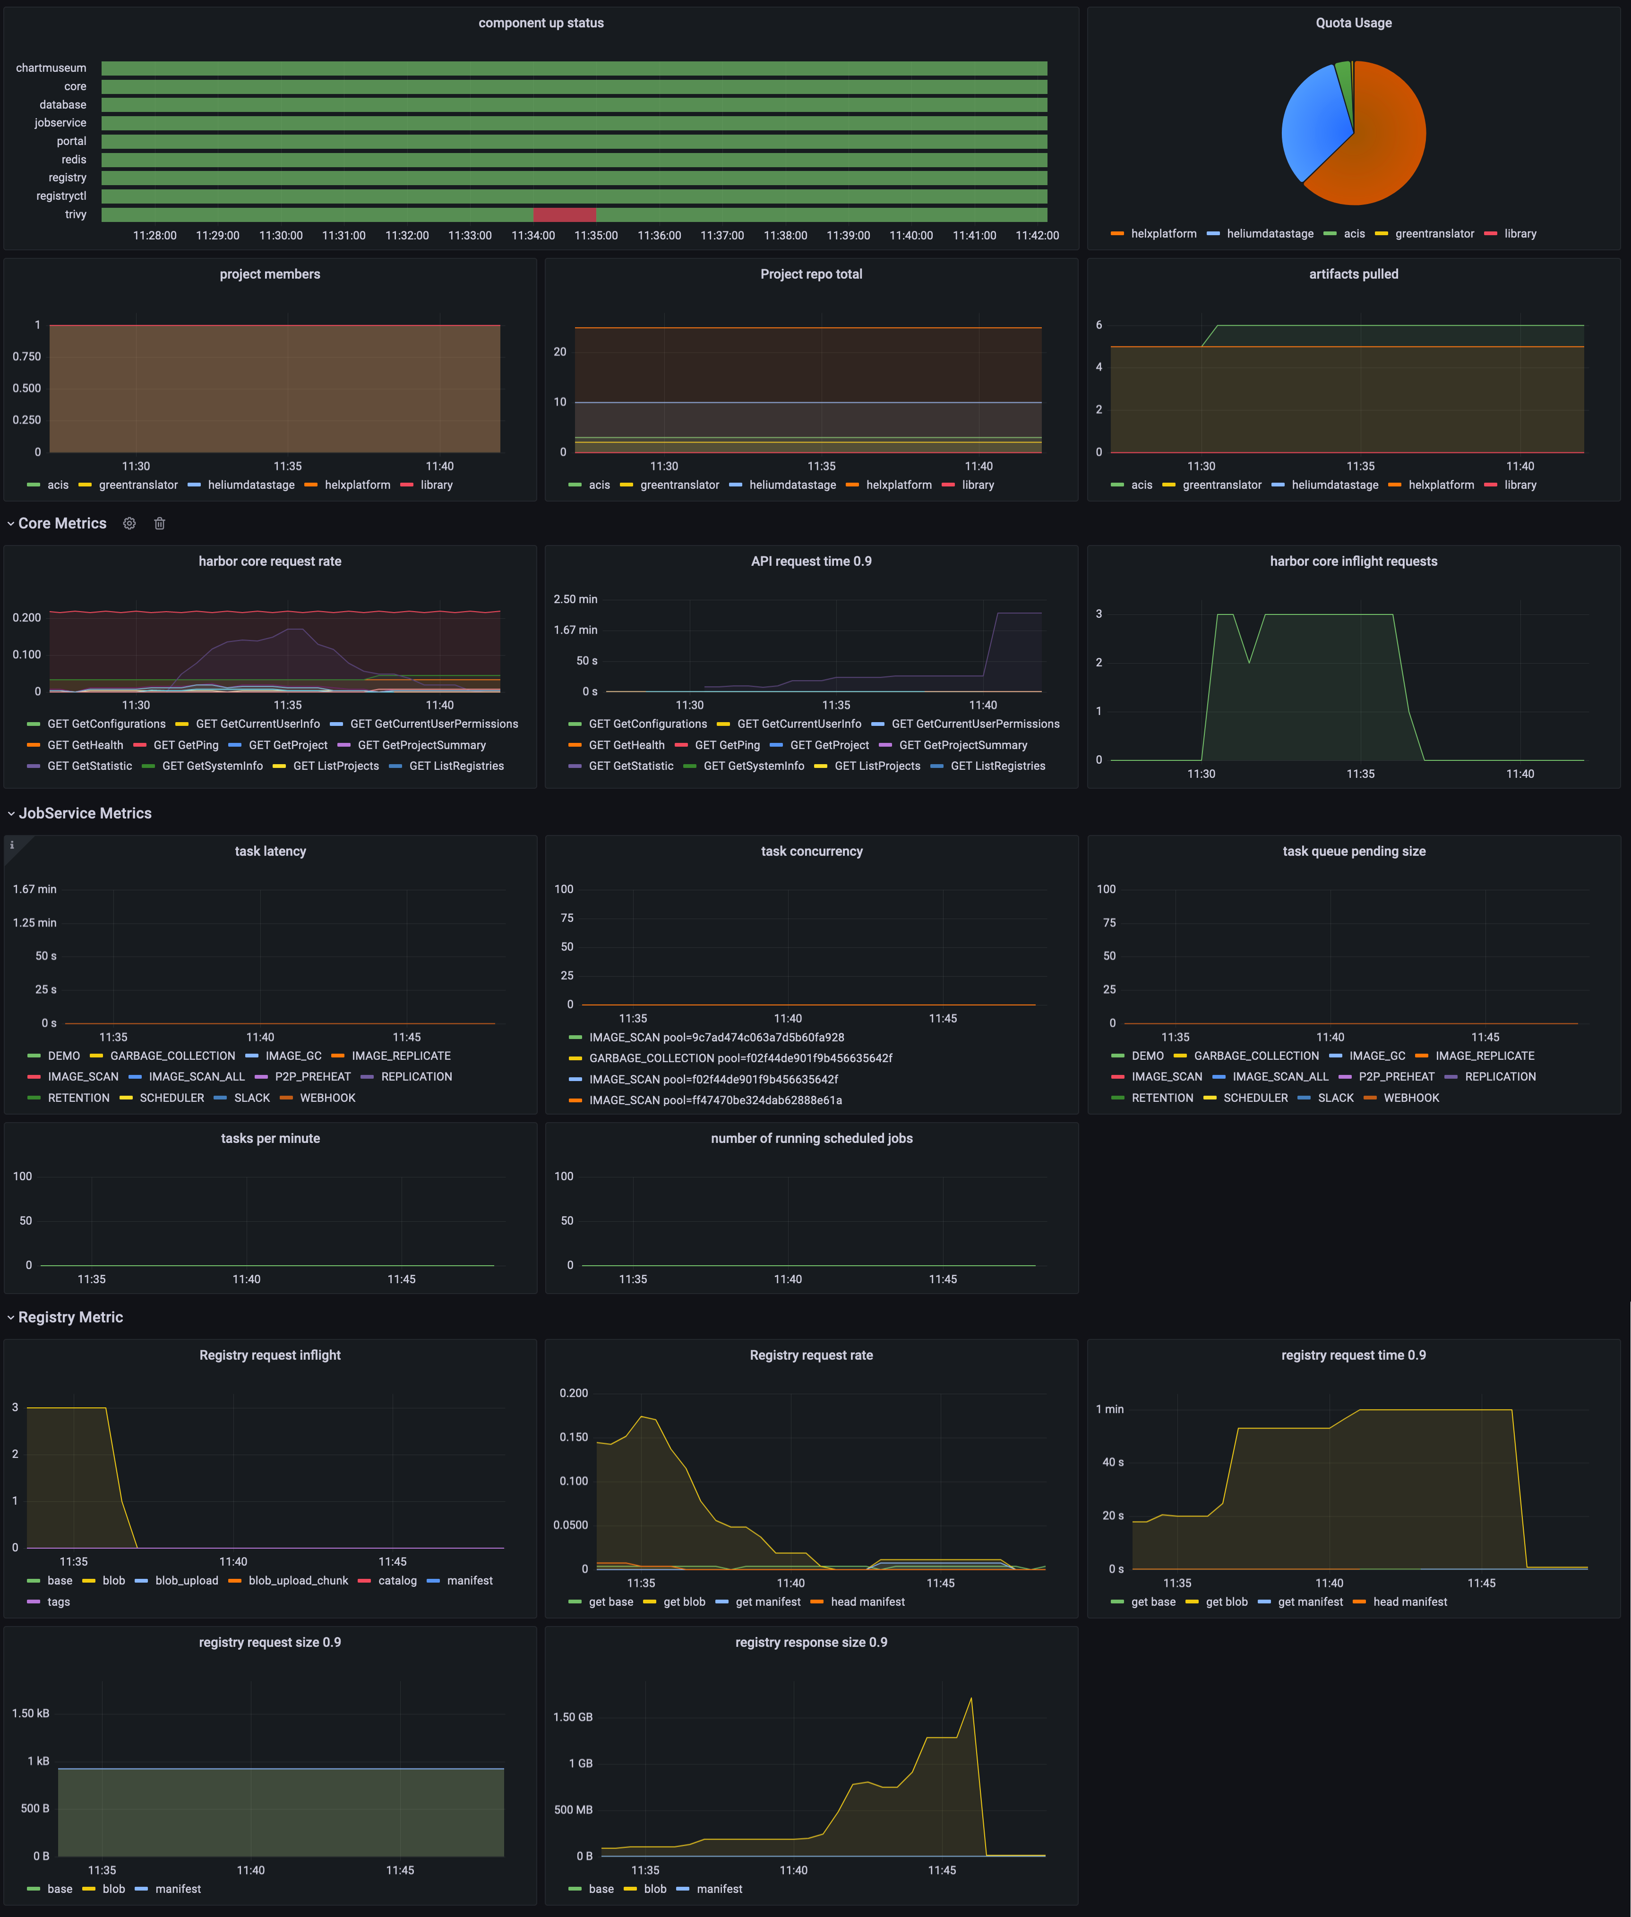Open API request time 0.9 panel menu
Image resolution: width=1631 pixels, height=1917 pixels.
tap(811, 561)
